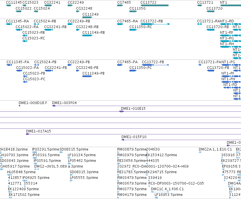Select transcript CG13722-RB
This screenshot has height=199, width=241.
point(155,24)
